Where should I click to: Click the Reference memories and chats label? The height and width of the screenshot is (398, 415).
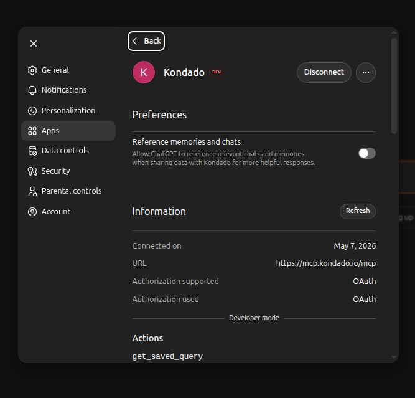(186, 142)
